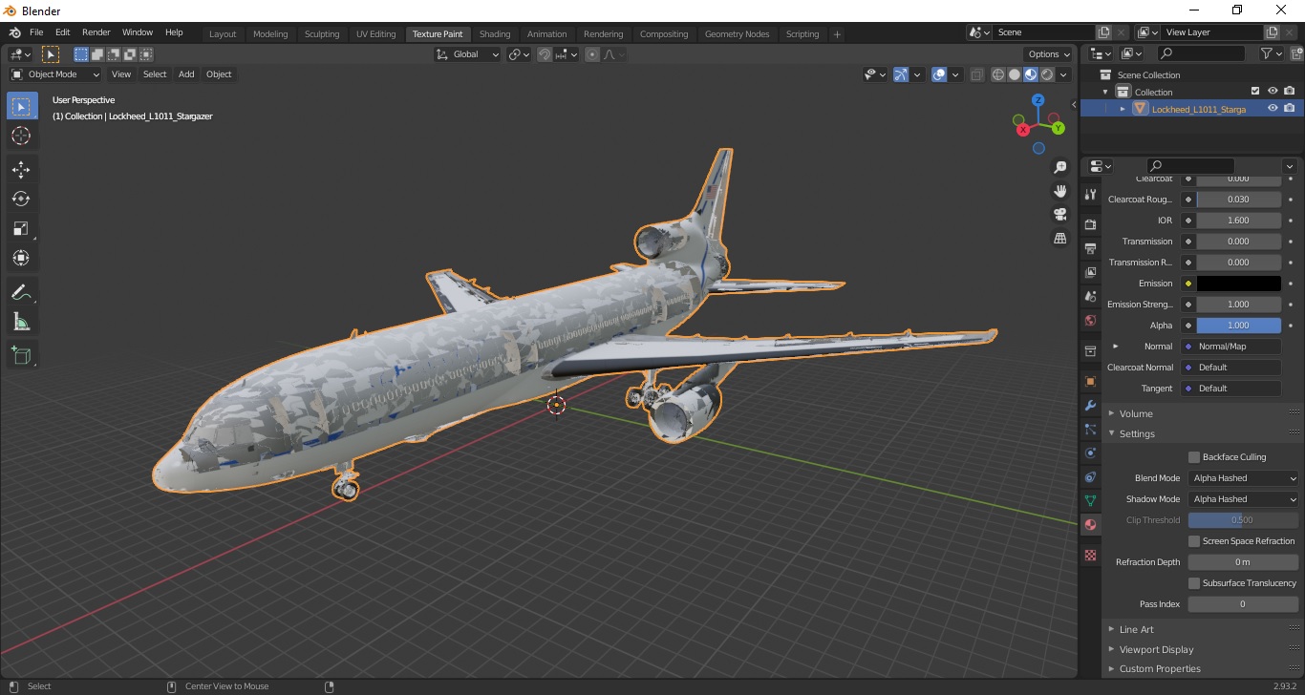
Task: Open the Object Constraints properties tab
Action: point(1090,476)
